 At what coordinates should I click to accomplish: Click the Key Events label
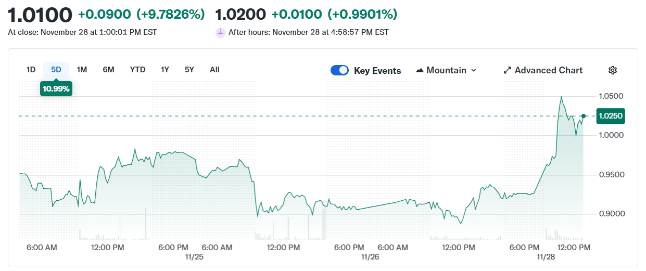(377, 71)
